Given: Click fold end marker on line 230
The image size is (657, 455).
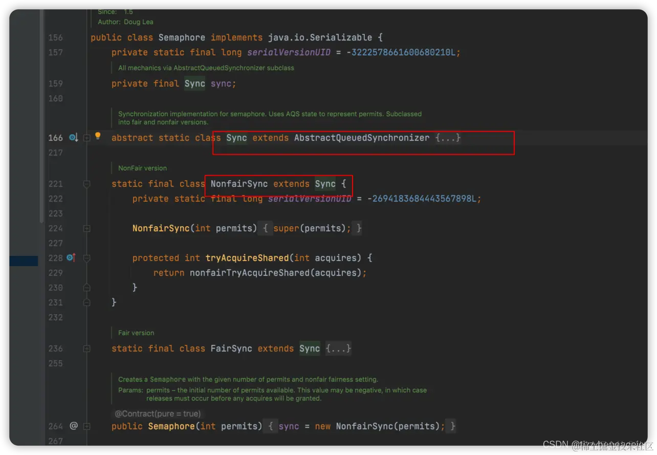Looking at the screenshot, I should tap(87, 288).
